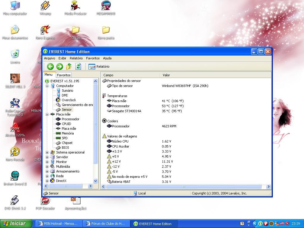
Task: Click EVEREST Home Edition taskbar button
Action: [x=154, y=224]
